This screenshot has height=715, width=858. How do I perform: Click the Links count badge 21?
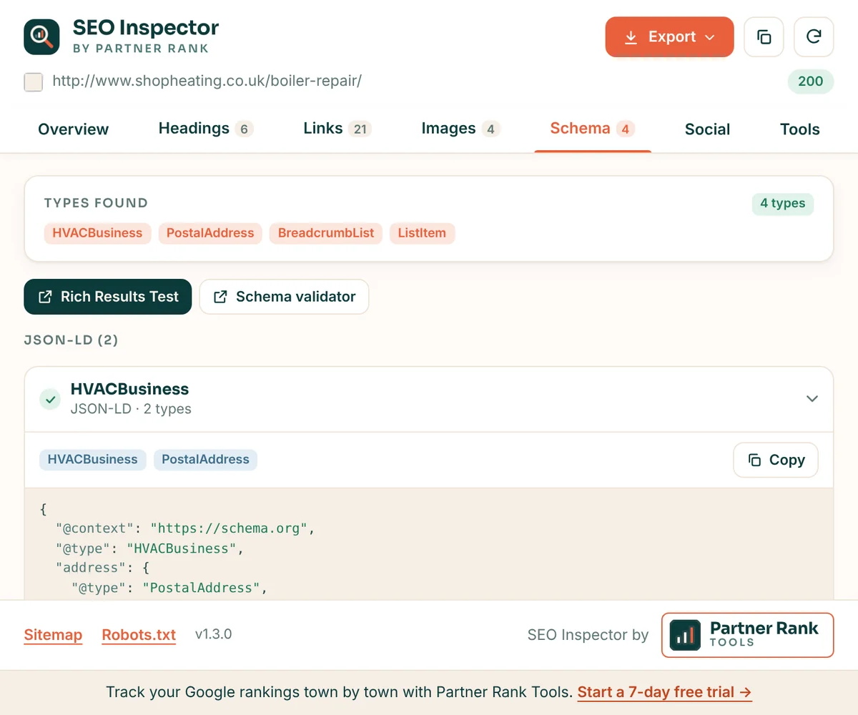pos(360,129)
